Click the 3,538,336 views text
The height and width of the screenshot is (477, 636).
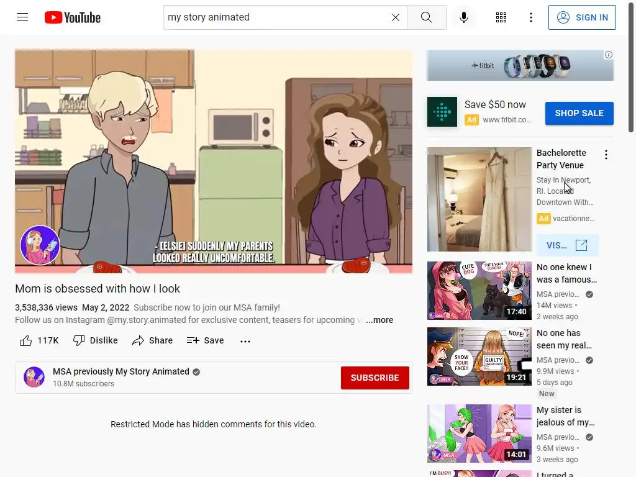click(x=46, y=307)
